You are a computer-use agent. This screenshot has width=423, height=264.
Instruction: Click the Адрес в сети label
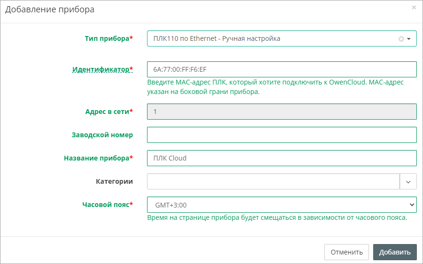107,112
